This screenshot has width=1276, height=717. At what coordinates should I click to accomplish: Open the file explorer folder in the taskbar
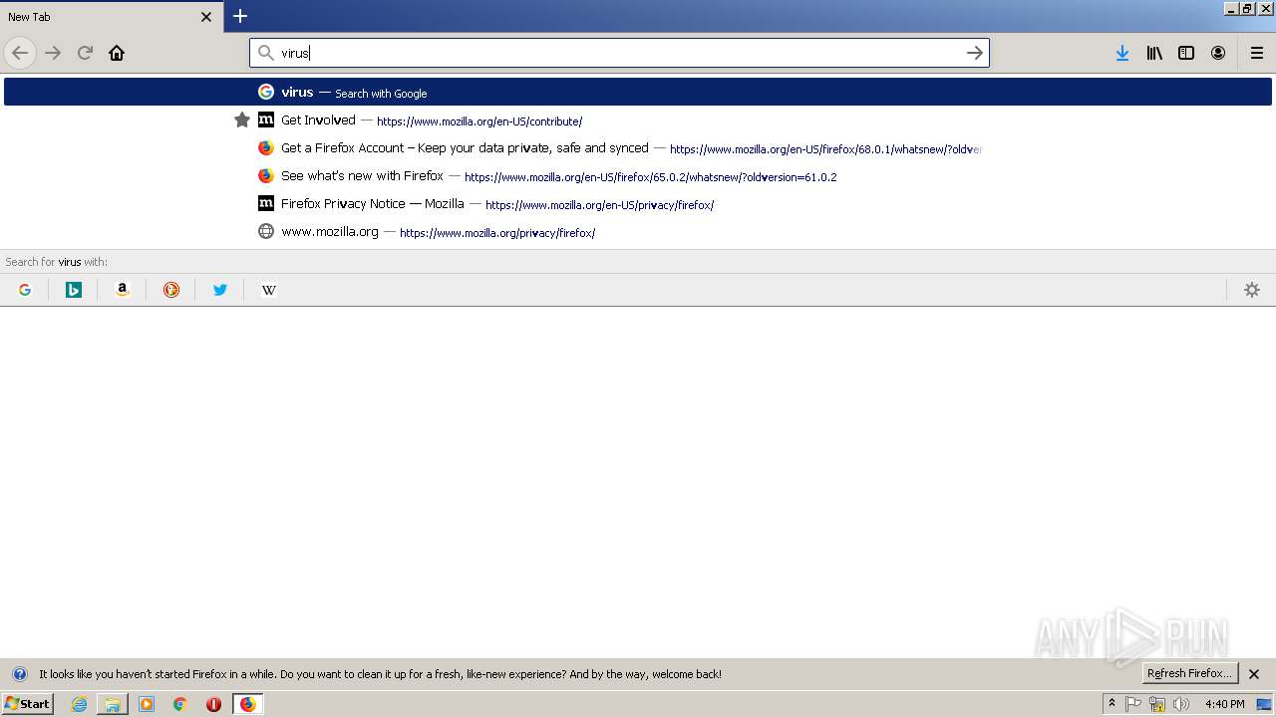113,704
